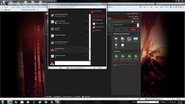Insert a Table into the wiki page
This screenshot has height=104, width=185.
pos(123,46)
